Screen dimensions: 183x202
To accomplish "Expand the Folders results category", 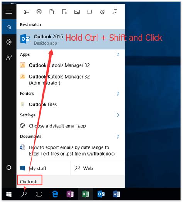I will pyautogui.click(x=118, y=94).
